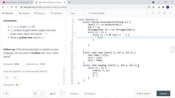Select the Reverse Words in a String tab
The width and height of the screenshot is (175, 98).
click(x=50, y=2)
